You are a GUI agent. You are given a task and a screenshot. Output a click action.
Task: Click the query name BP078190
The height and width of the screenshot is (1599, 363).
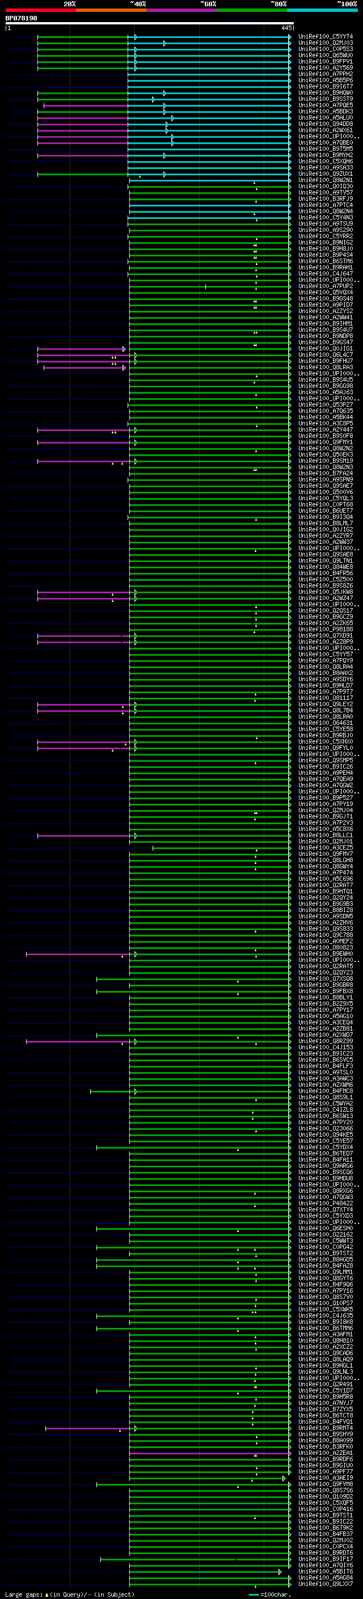21,19
